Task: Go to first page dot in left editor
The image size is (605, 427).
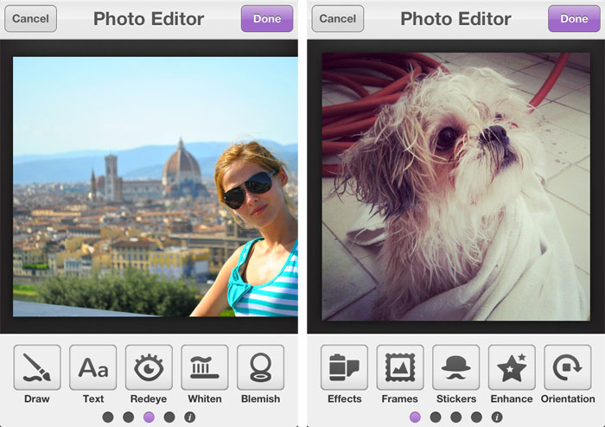Action: tap(108, 417)
